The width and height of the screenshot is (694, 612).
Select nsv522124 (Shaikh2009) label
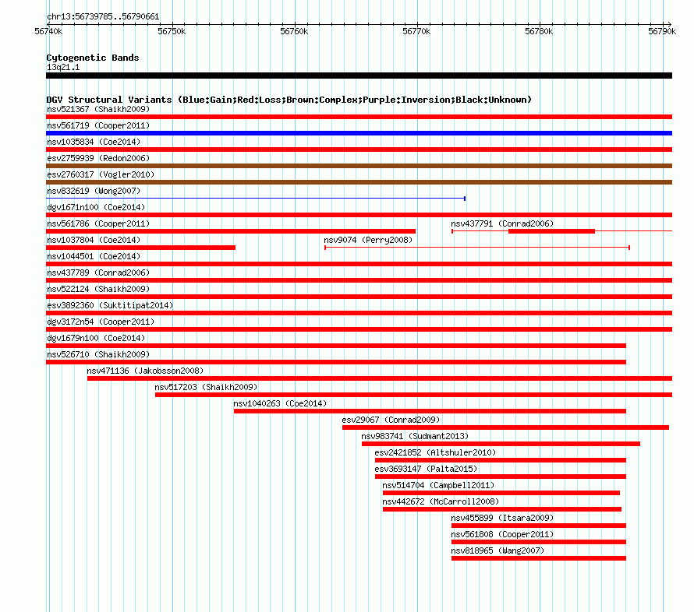98,289
